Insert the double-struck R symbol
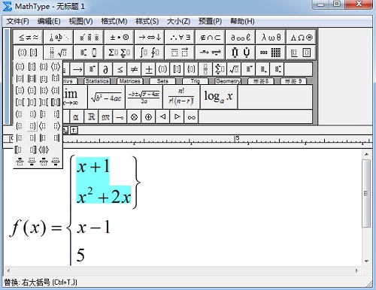This screenshot has height=290, width=376. 91,117
